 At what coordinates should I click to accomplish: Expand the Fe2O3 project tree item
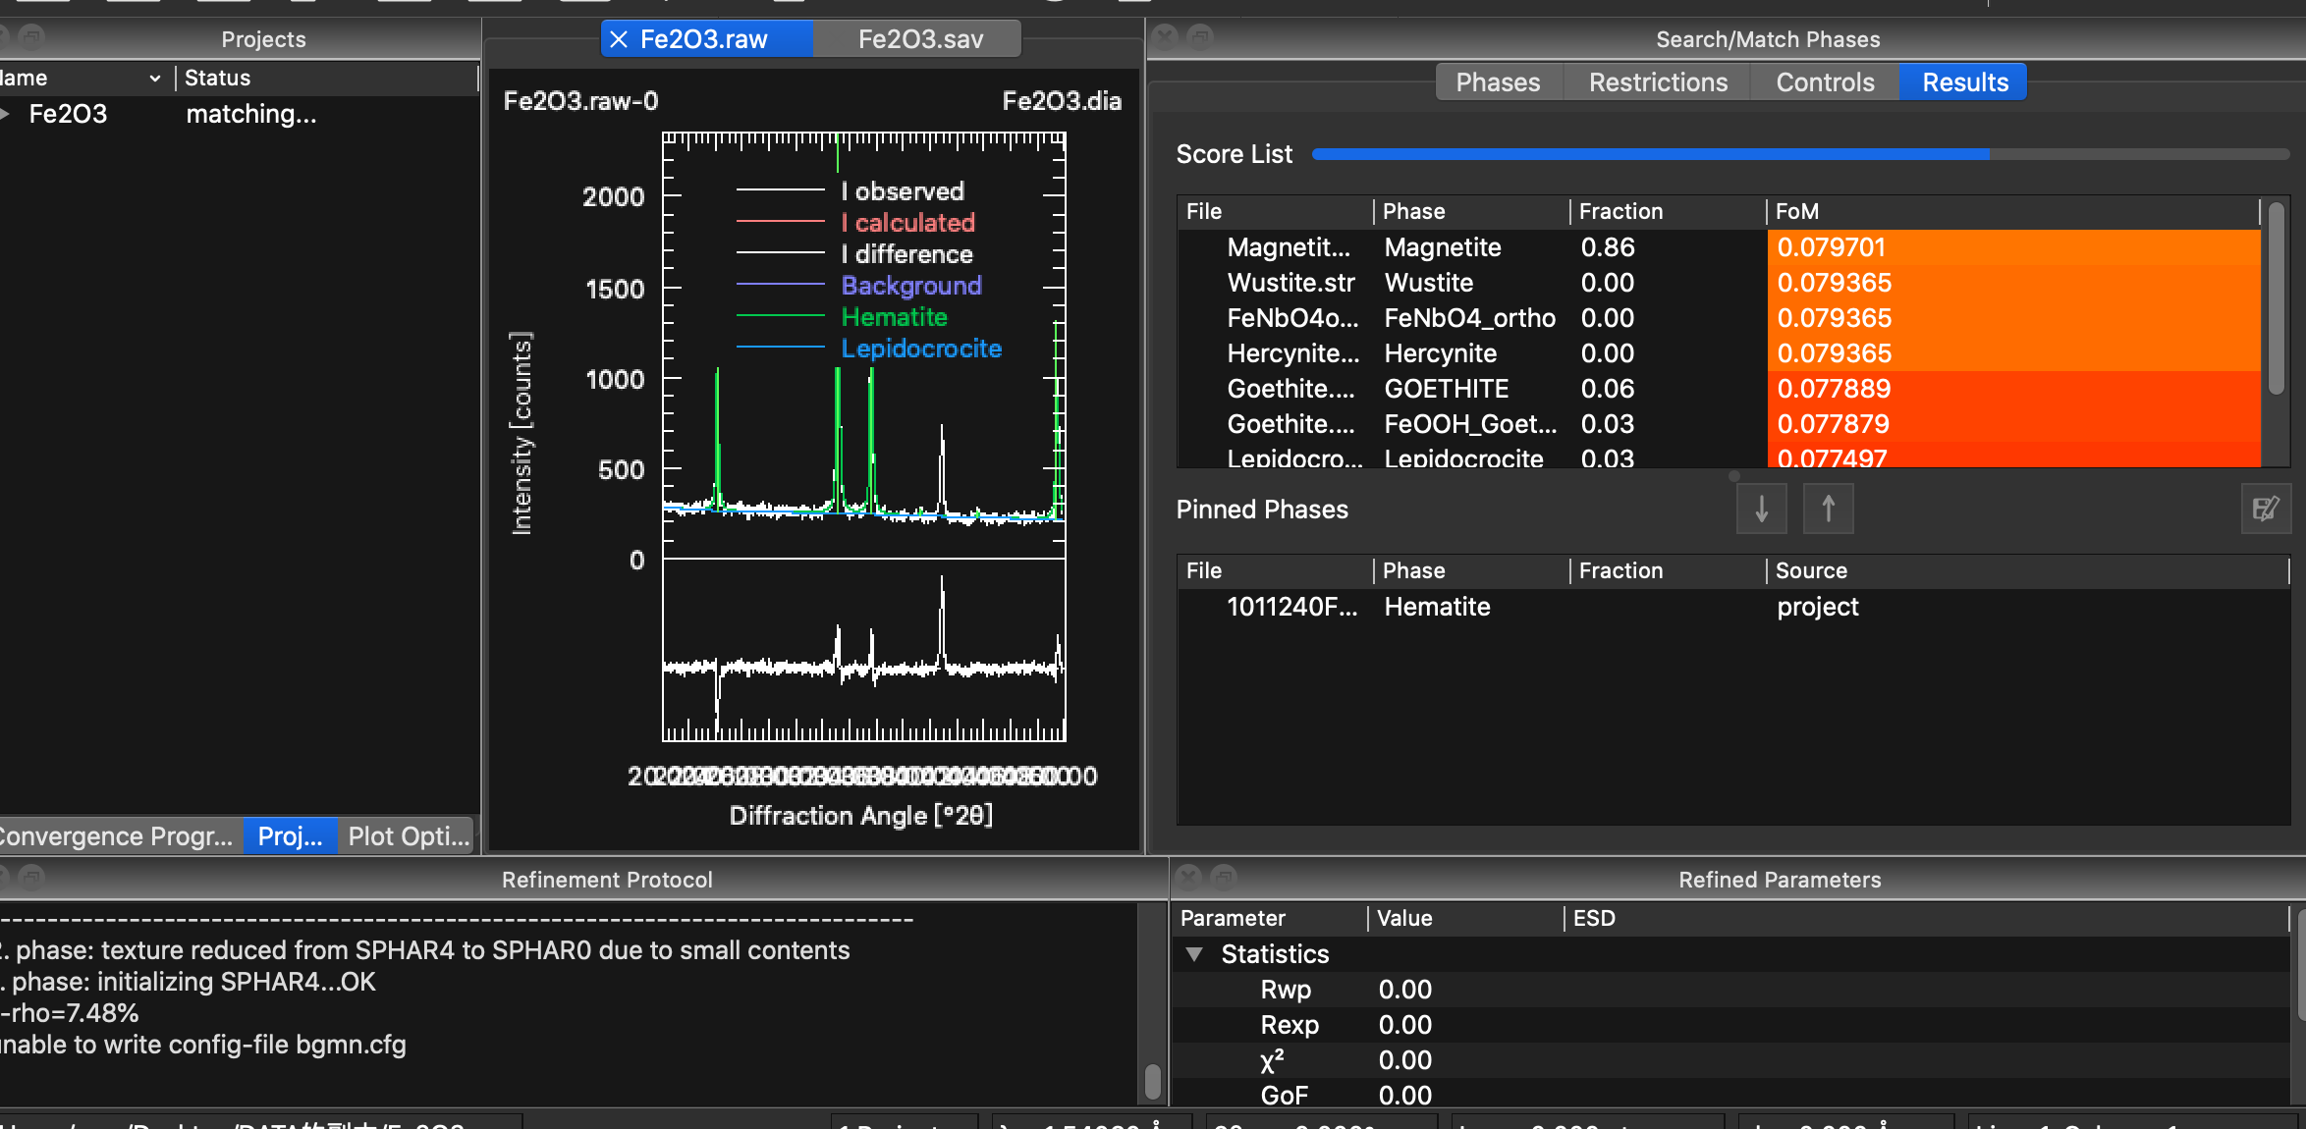pyautogui.click(x=6, y=114)
